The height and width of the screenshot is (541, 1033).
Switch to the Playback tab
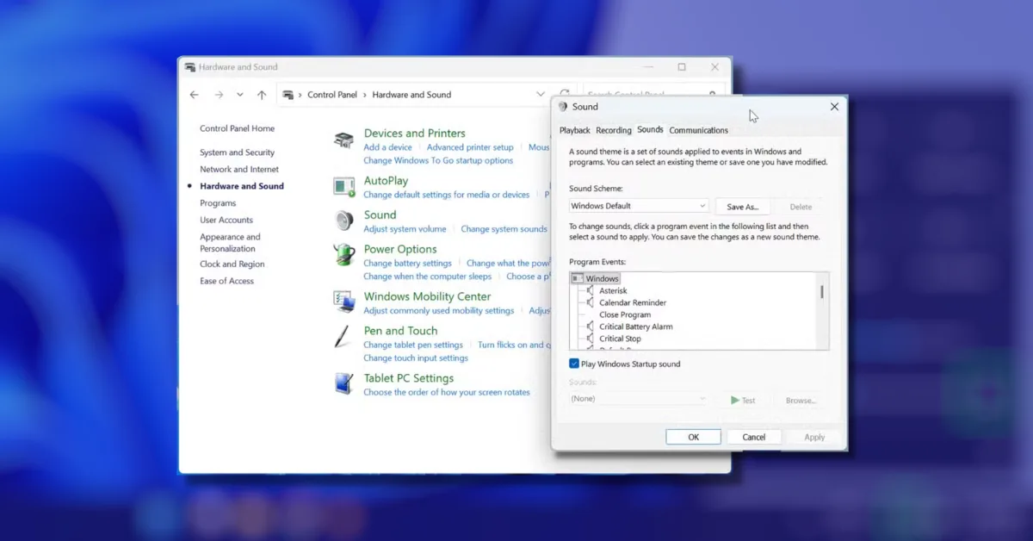pyautogui.click(x=574, y=130)
